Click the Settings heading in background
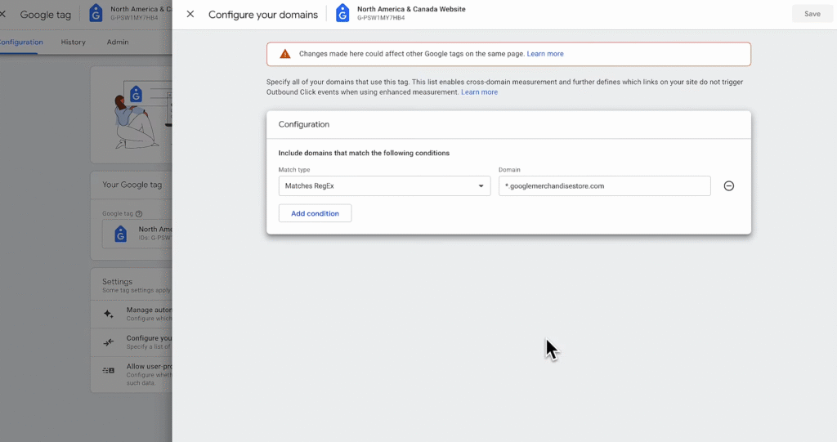 pyautogui.click(x=118, y=282)
